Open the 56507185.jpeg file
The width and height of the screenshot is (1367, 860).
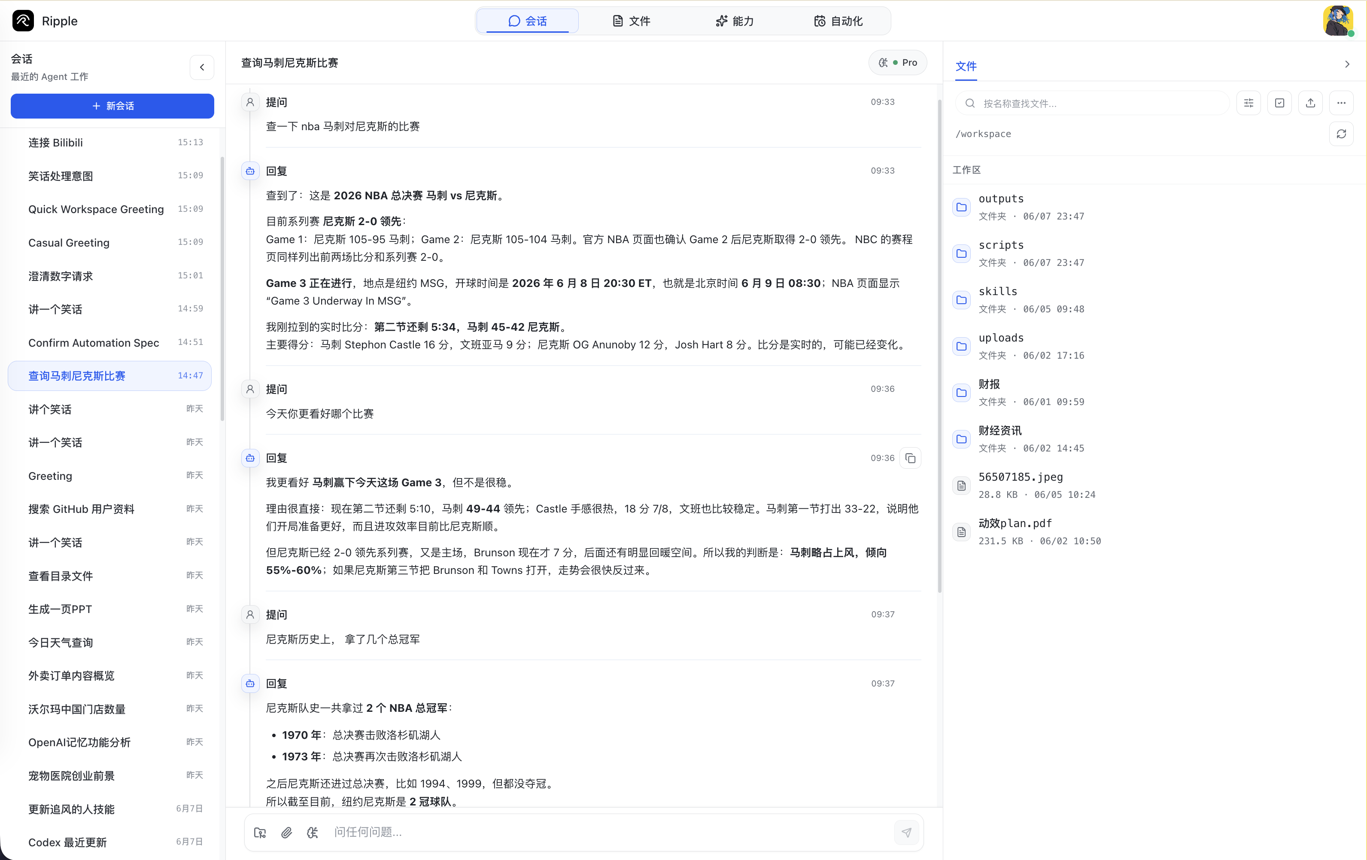click(x=1154, y=485)
